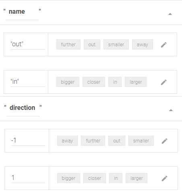Select the "bigger" chip in the "in" row
Screen dimensions: 182x192
click(x=68, y=82)
